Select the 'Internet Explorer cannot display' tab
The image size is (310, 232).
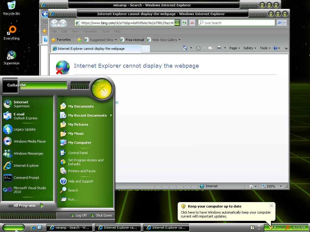pos(96,49)
